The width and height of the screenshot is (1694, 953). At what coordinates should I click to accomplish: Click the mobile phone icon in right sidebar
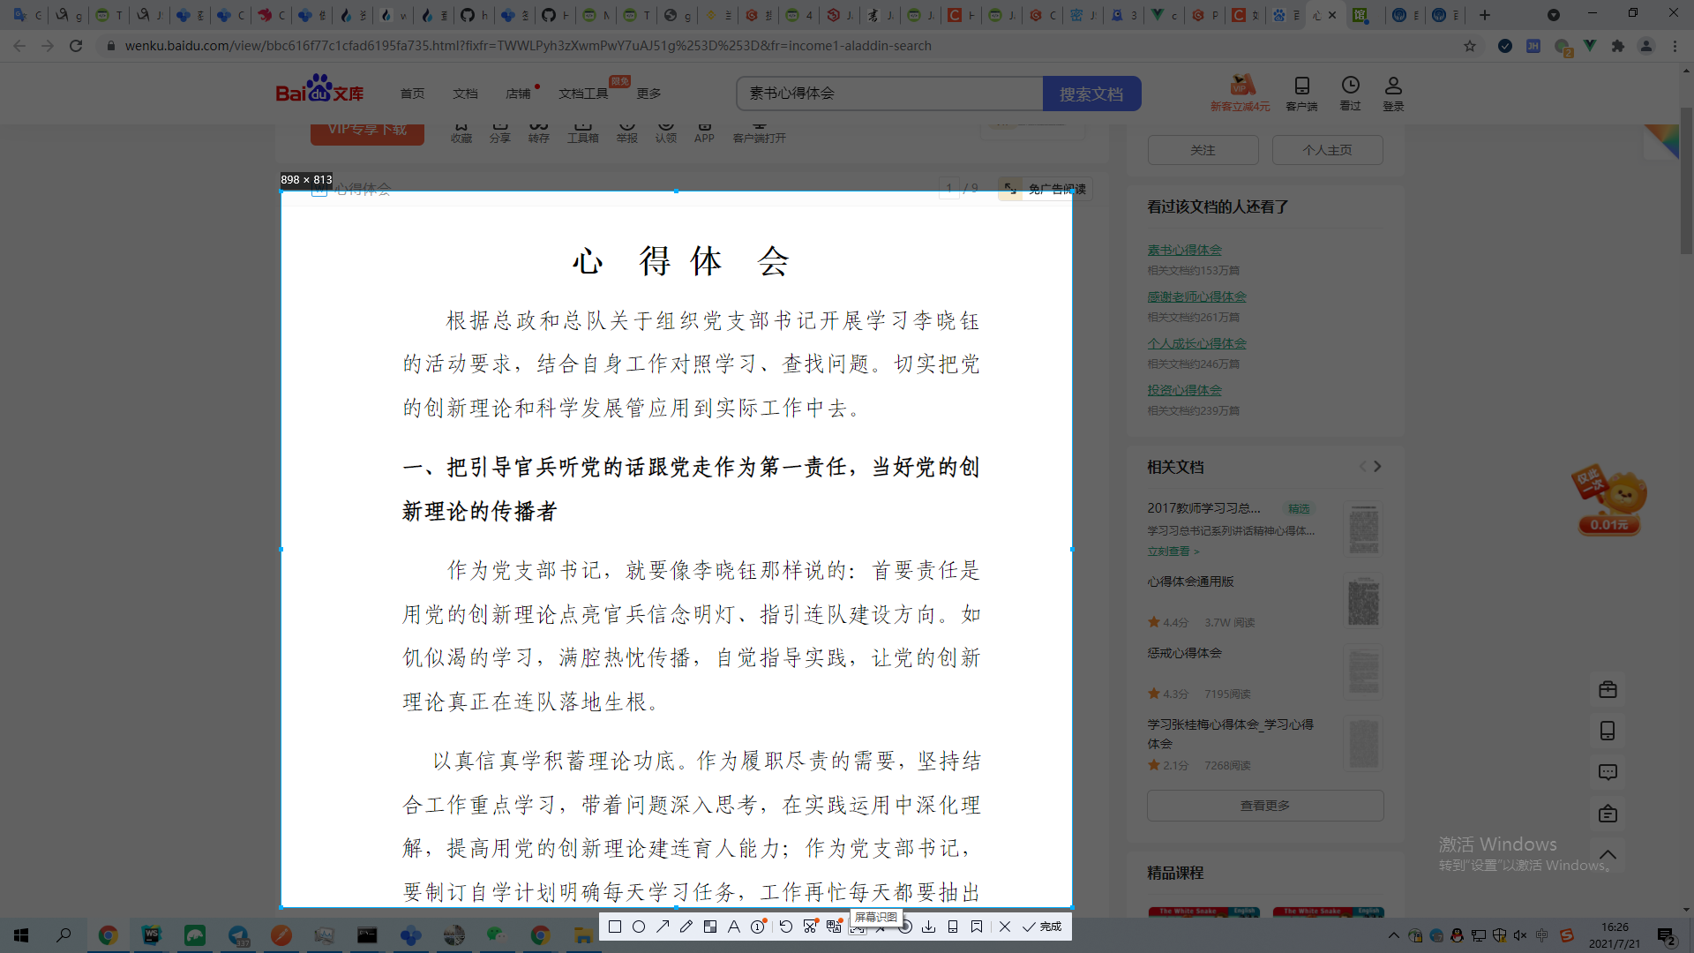click(x=1608, y=731)
